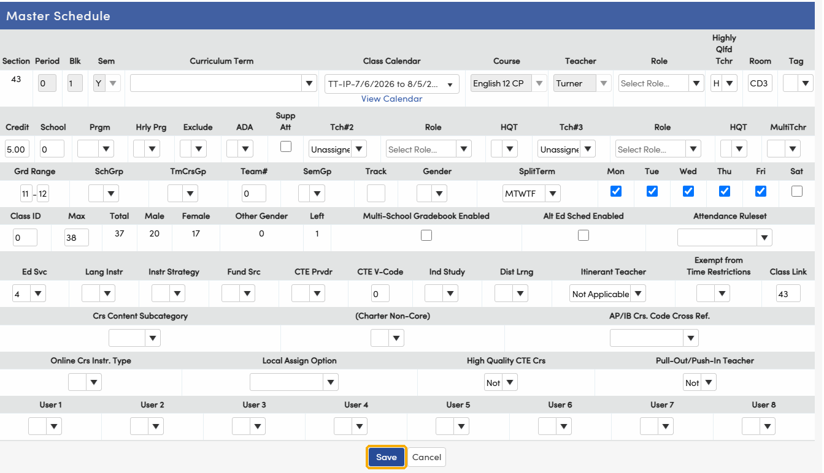The height and width of the screenshot is (473, 824).
Task: Click the Track input field
Action: pos(376,194)
